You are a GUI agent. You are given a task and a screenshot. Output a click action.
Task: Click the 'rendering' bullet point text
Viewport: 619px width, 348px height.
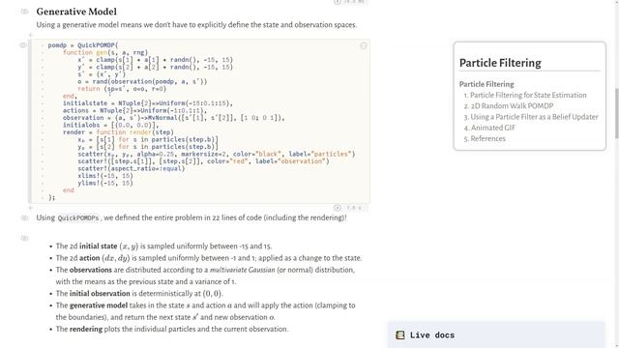172,329
